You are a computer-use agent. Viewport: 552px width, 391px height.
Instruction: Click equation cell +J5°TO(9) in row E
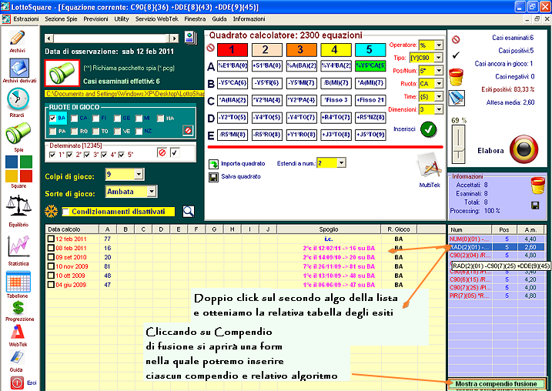370,135
